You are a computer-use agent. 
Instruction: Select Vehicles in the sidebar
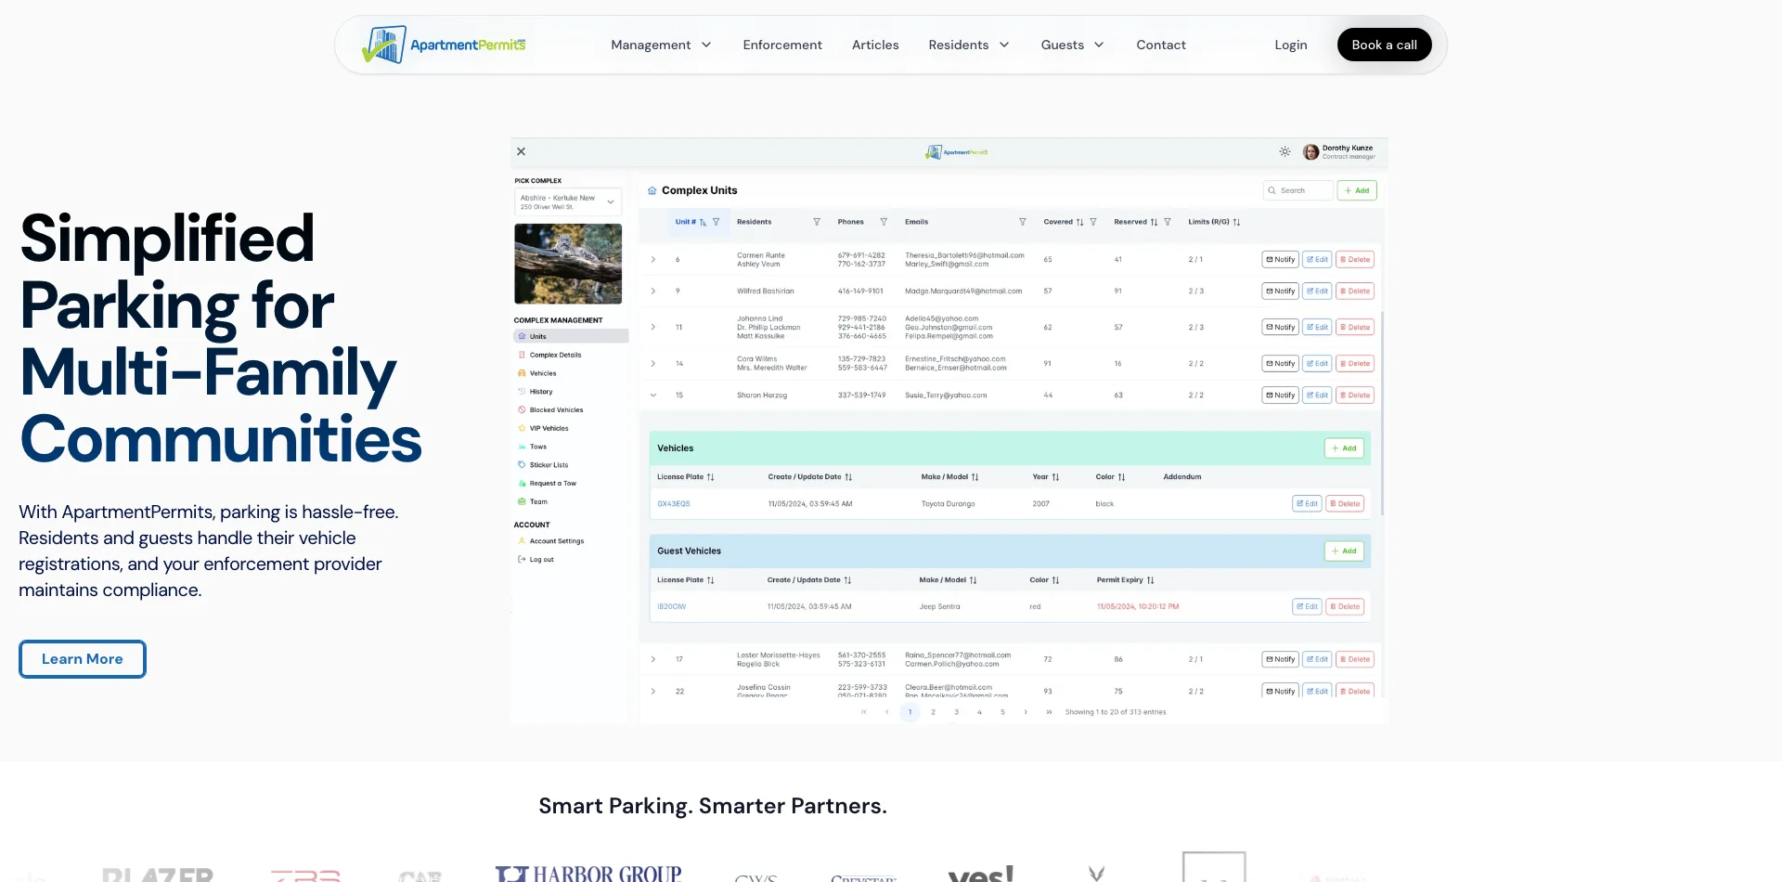(x=541, y=373)
